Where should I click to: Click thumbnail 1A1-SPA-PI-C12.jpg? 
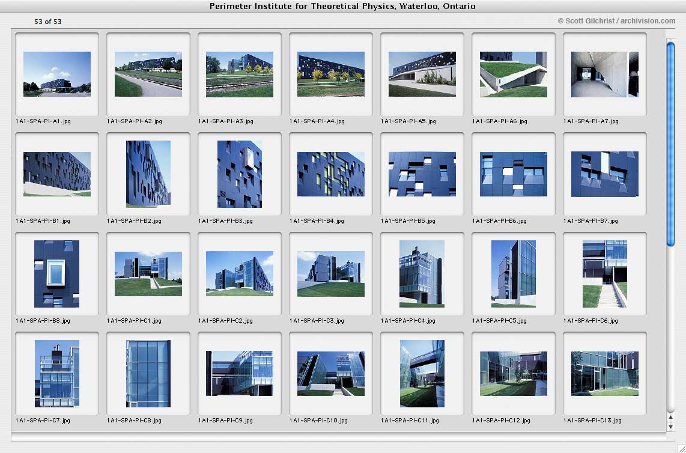click(513, 373)
